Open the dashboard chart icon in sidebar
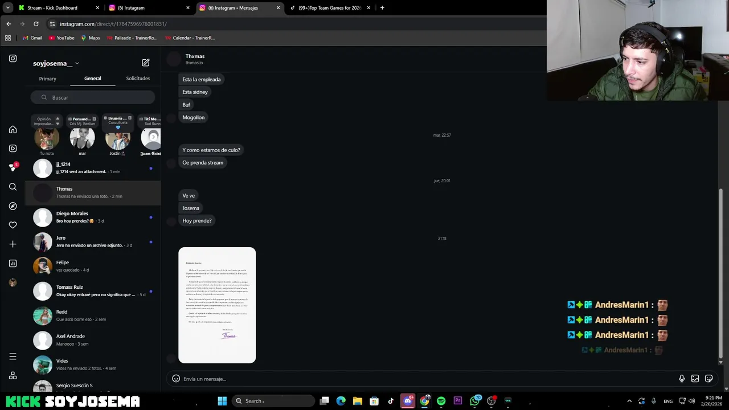 tap(13, 263)
